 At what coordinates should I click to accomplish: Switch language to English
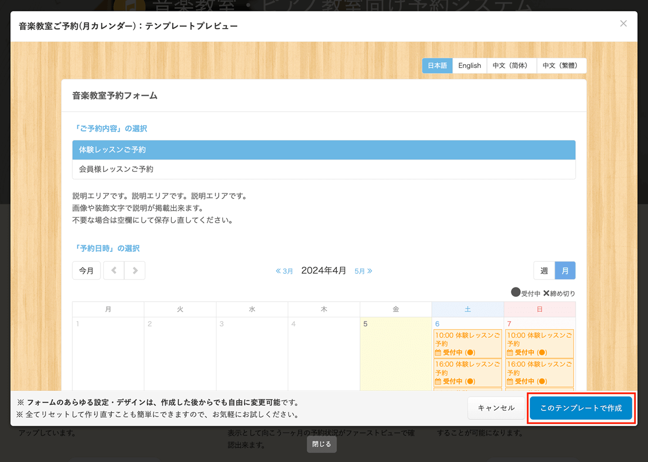[x=469, y=65]
